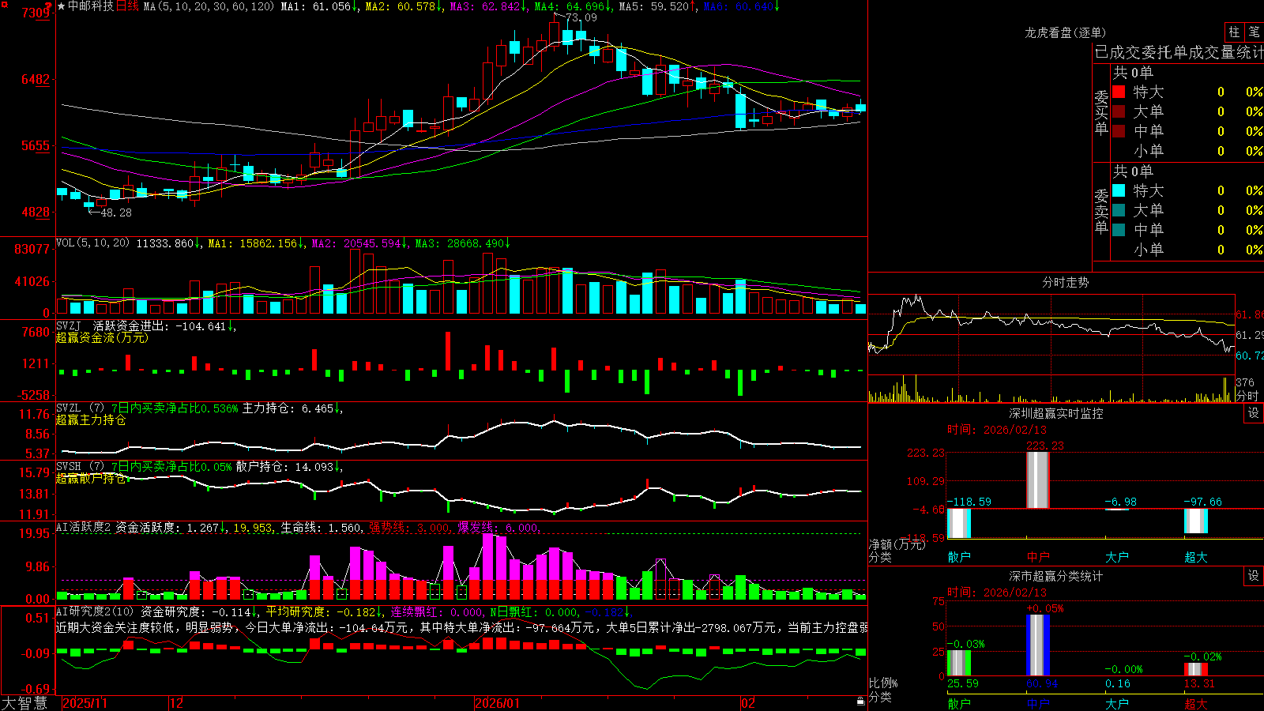Click the 大智慧 logo in the corner
Screen dimensions: 1264x711
pyautogui.click(x=24, y=703)
